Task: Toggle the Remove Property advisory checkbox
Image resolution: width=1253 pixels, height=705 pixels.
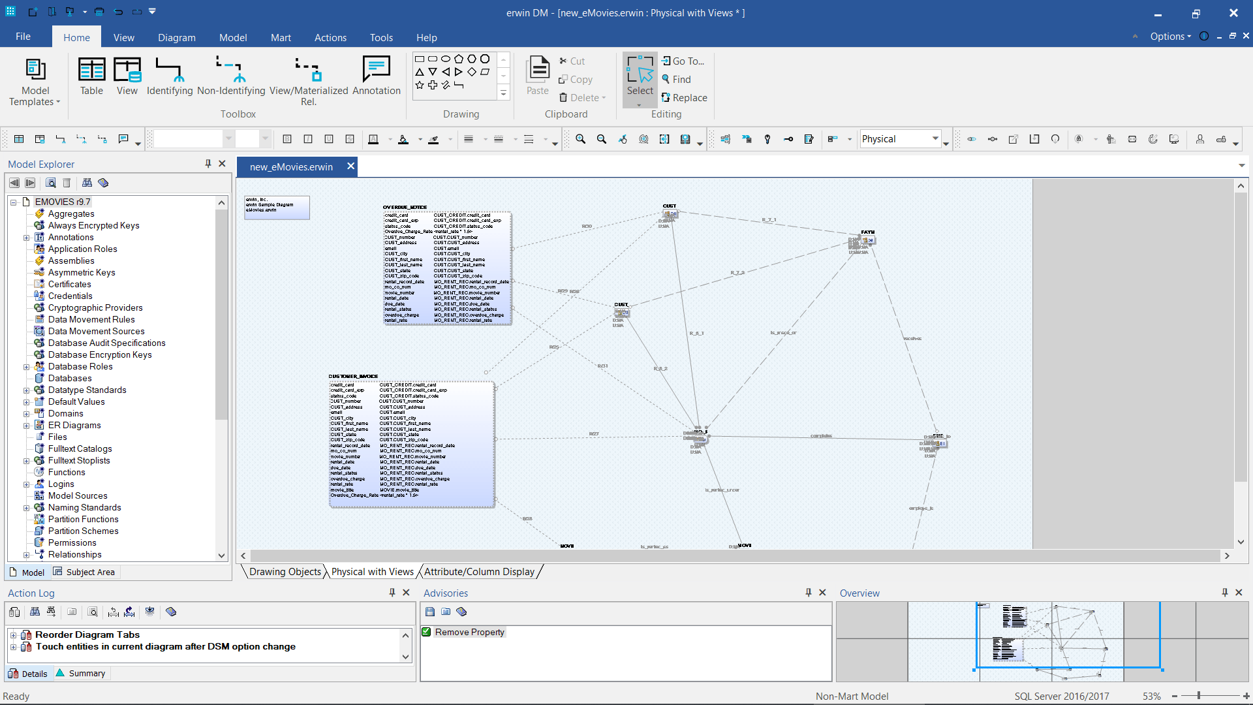Action: (x=427, y=632)
